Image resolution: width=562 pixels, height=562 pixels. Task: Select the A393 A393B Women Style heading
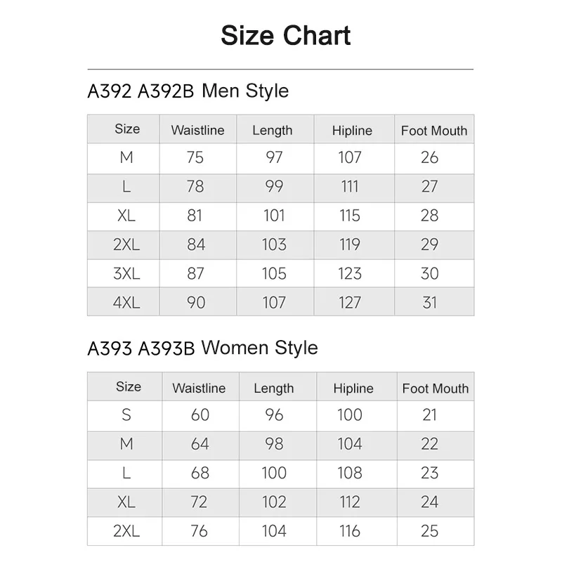[203, 348]
